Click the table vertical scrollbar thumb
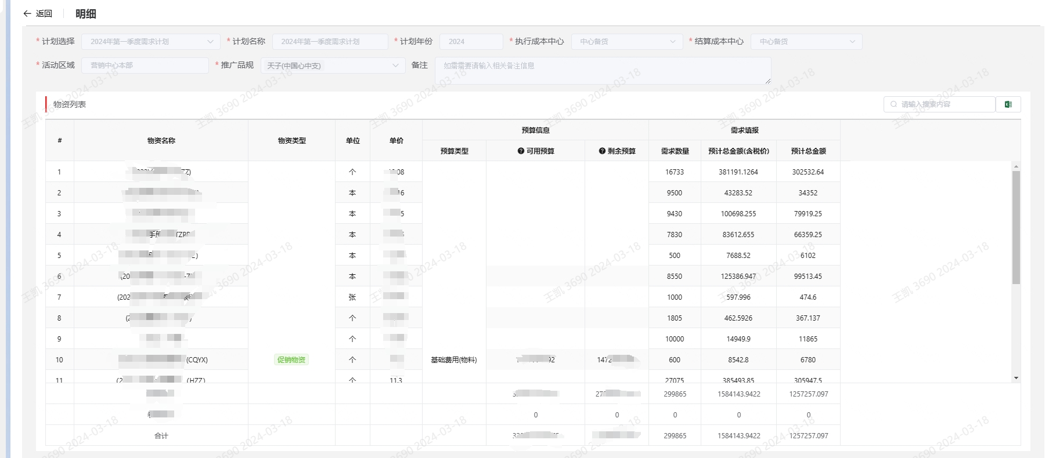The width and height of the screenshot is (1056, 458). click(1016, 227)
